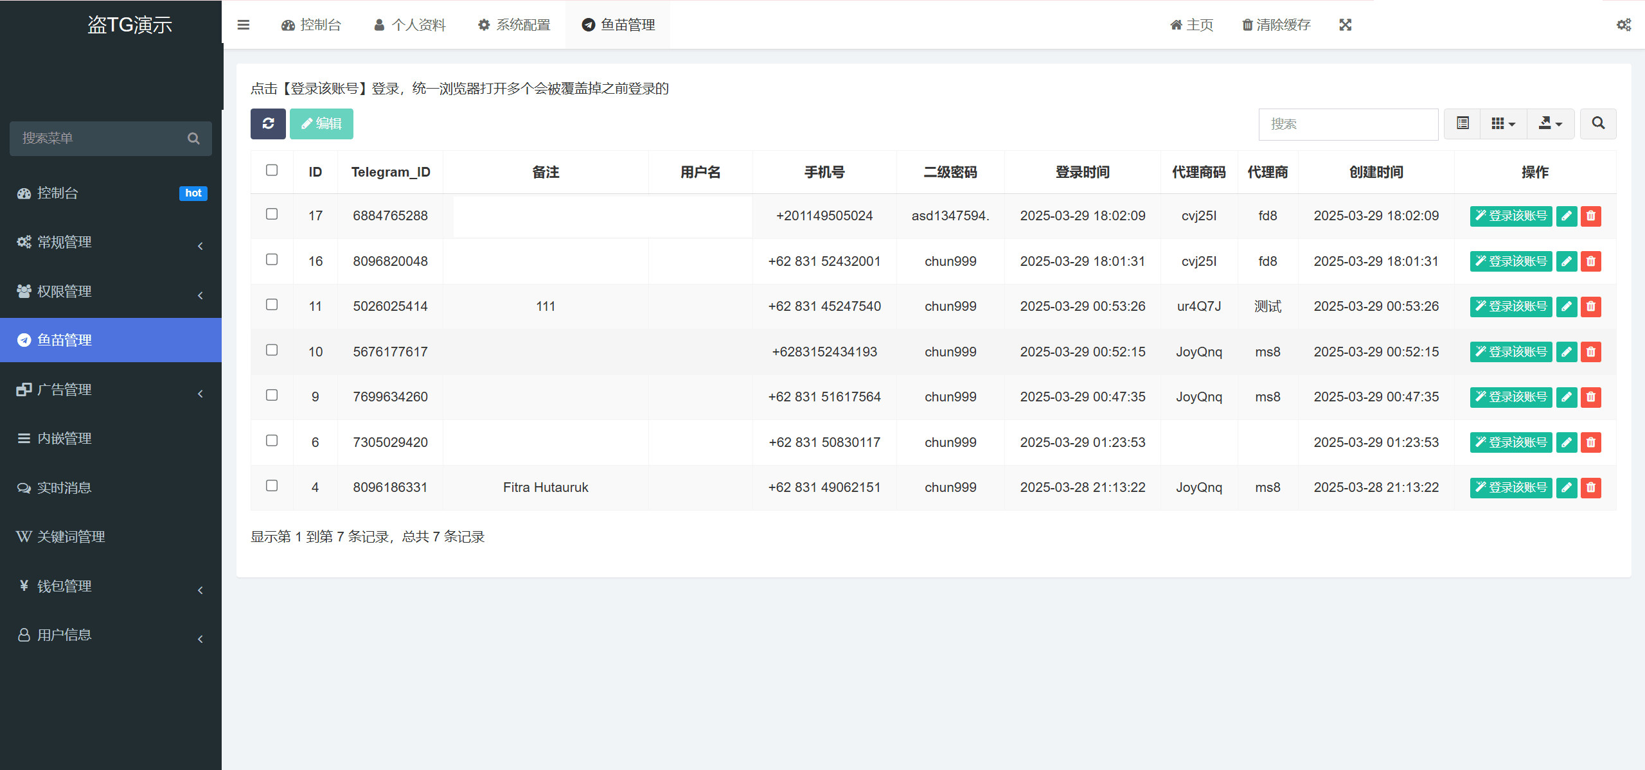Check the checkbox for row ID 11
Image resolution: width=1645 pixels, height=770 pixels.
pos(272,305)
